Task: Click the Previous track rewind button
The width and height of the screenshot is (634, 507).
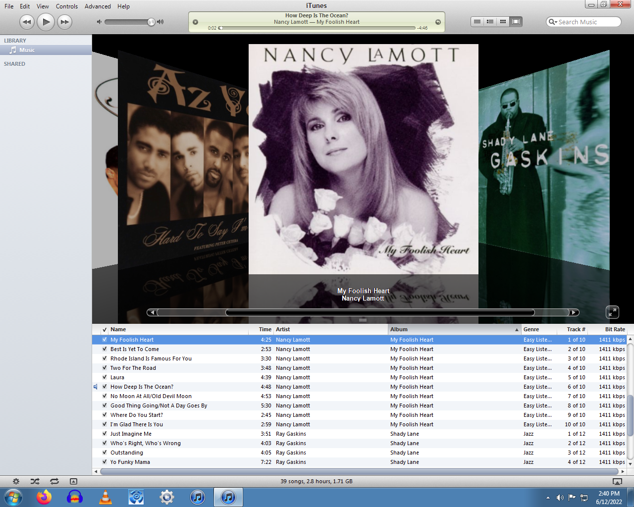Action: 27,22
